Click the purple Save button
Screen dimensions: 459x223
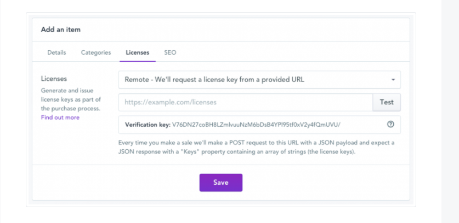coord(221,183)
